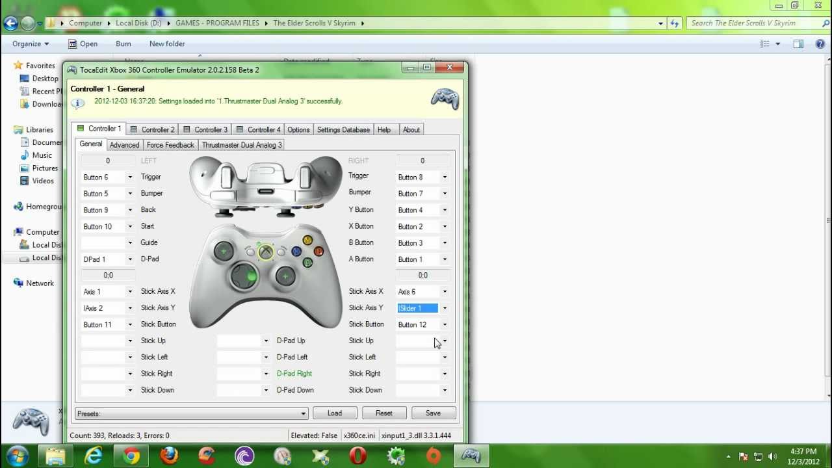Open the Options tab
The height and width of the screenshot is (468, 832).
[298, 129]
